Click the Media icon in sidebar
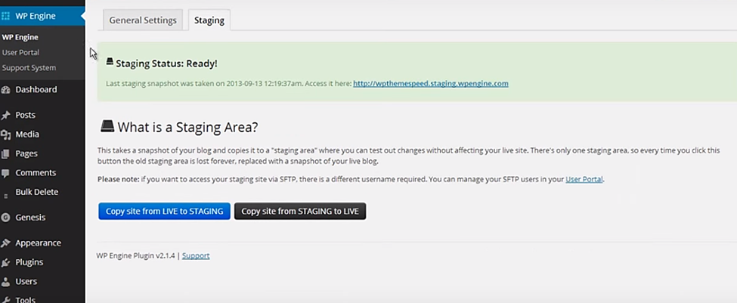Screen dimensions: 737x303 [5, 134]
